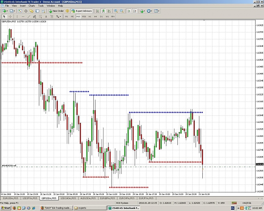Image resolution: width=264 pixels, height=211 pixels.
Task: Open the Periods clock dropdown
Action: pyautogui.click(x=150, y=11)
